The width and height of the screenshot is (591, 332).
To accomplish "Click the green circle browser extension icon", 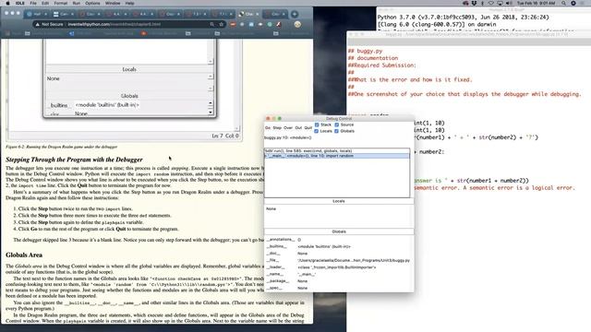I will point(270,24).
